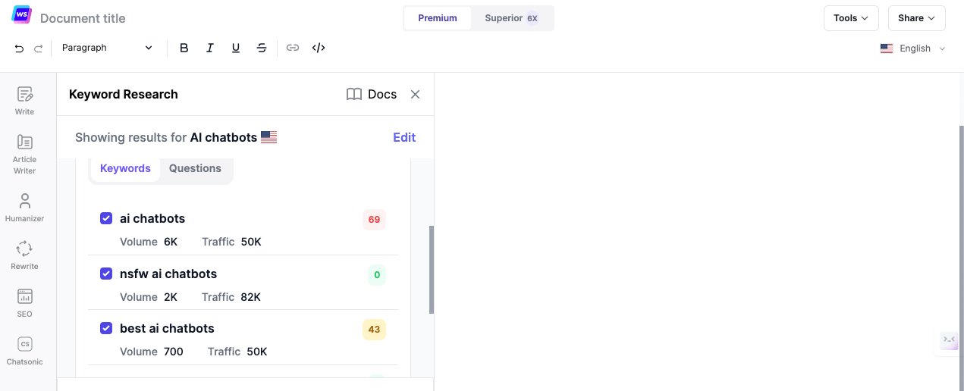The width and height of the screenshot is (964, 391).
Task: Click Edit next to search results
Action: click(x=404, y=137)
